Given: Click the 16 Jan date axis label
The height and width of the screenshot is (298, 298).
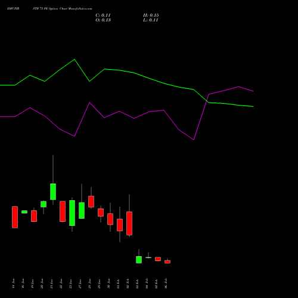Looking at the screenshot, I should (x=23, y=284).
